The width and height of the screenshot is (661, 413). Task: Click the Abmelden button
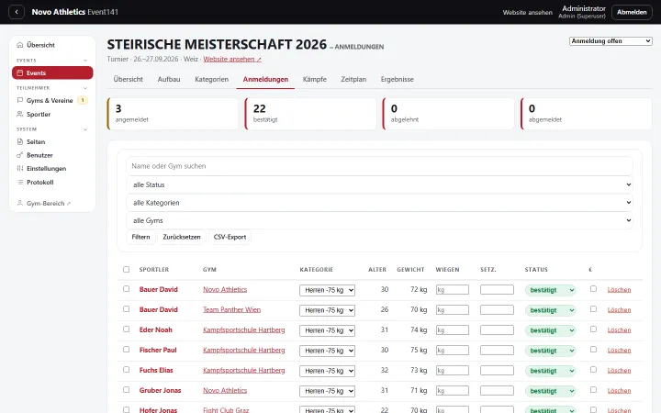[x=632, y=12]
